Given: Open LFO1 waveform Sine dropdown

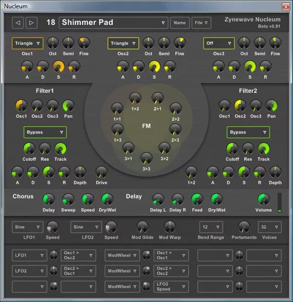Looking at the screenshot, I should (27, 227).
